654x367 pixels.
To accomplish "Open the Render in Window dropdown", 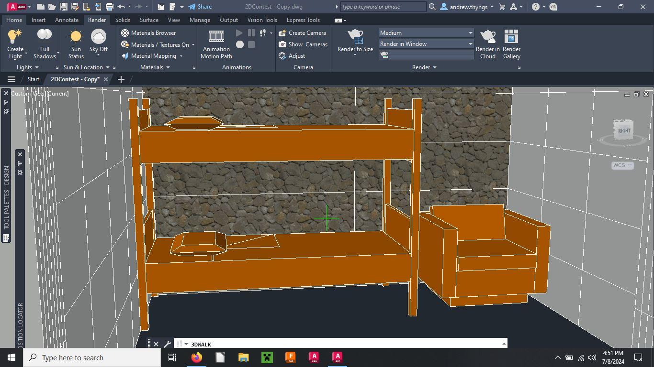I will (x=426, y=44).
